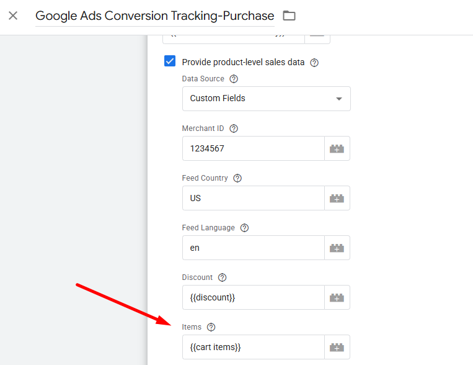Show help for Items field
The image size is (473, 365).
pos(211,327)
